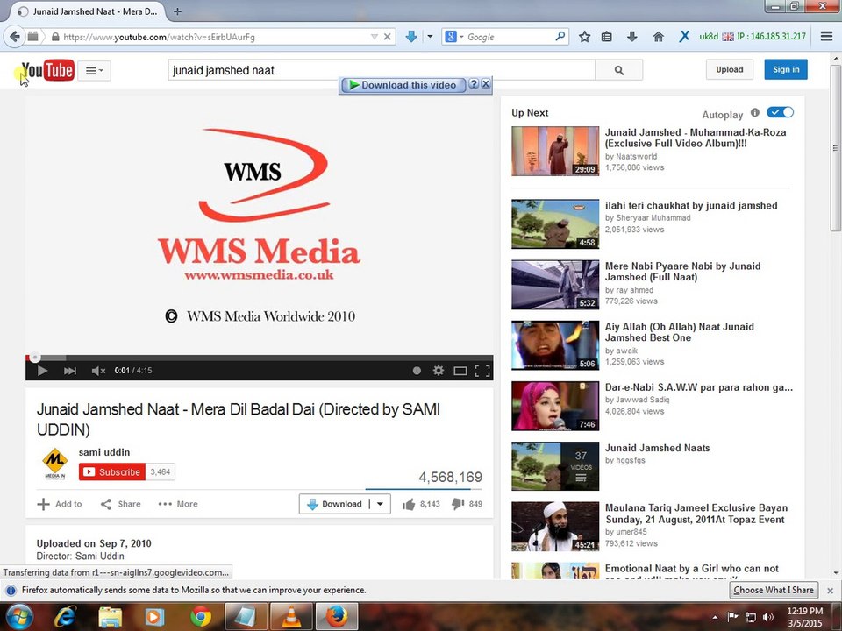This screenshot has width=842, height=631.
Task: Click the Firefox URL address bar
Action: coord(215,37)
